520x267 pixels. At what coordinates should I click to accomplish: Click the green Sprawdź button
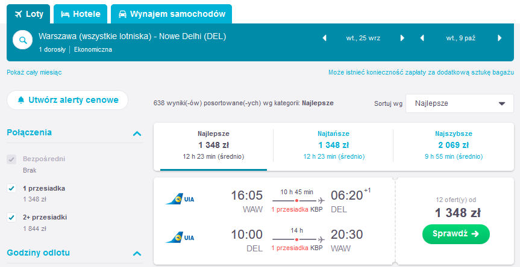[x=456, y=234]
